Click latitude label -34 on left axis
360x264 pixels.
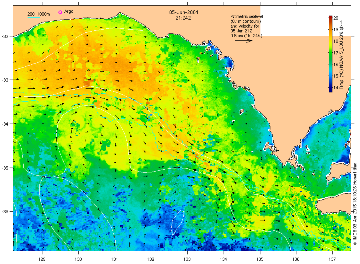(x=5, y=124)
